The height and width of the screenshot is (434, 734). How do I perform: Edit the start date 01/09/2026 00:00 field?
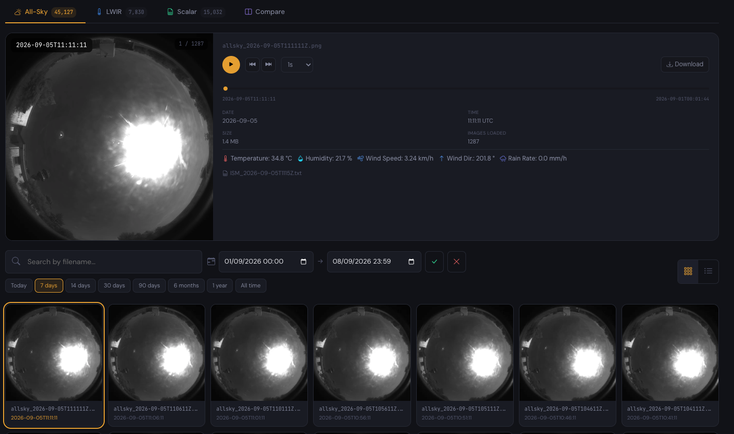pos(266,262)
